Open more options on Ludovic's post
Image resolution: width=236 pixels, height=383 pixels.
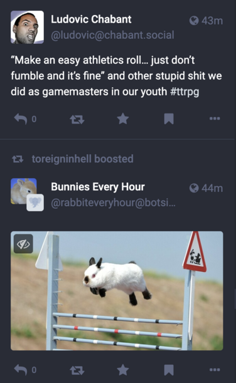click(x=215, y=118)
